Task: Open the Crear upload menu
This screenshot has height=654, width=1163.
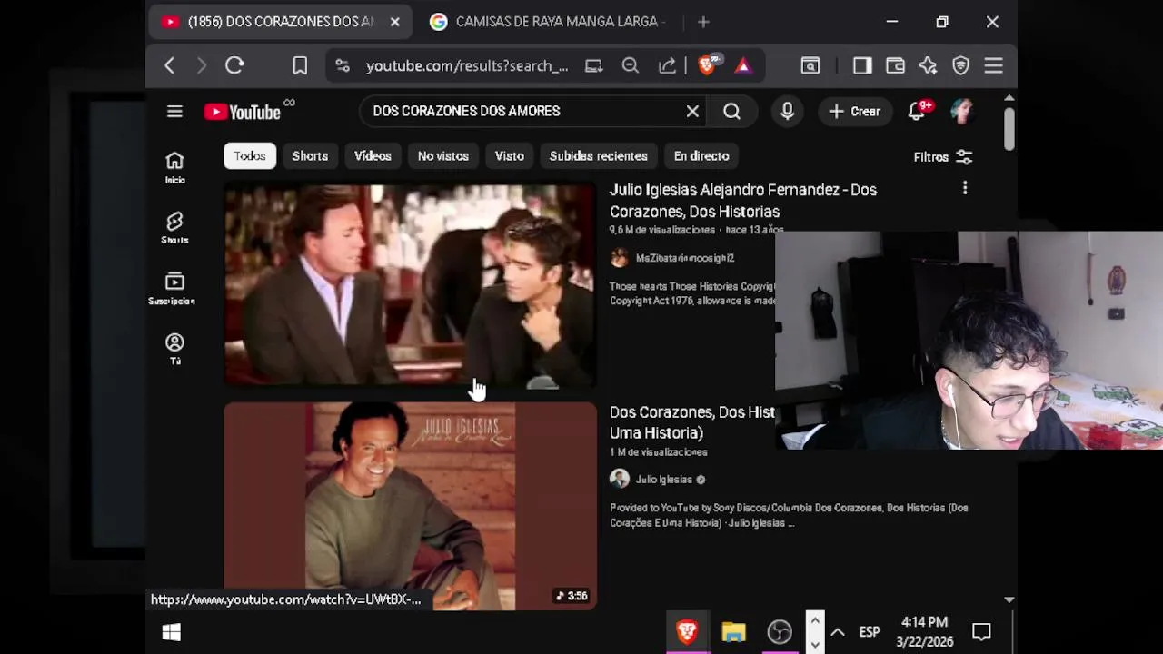Action: pyautogui.click(x=854, y=111)
